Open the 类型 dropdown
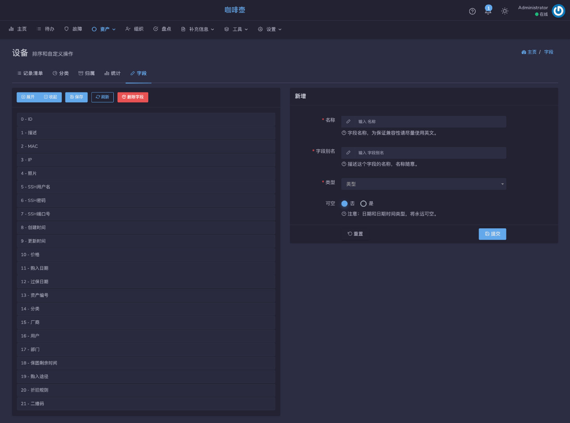The width and height of the screenshot is (570, 423). coord(424,184)
